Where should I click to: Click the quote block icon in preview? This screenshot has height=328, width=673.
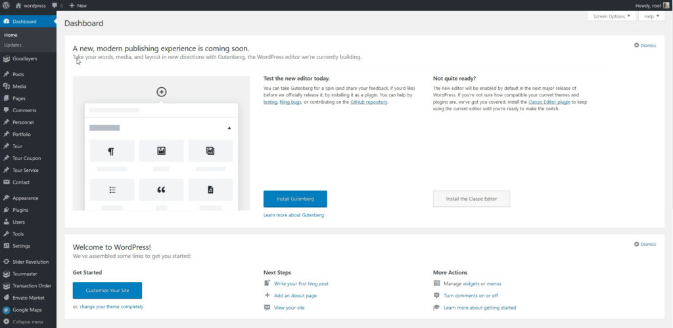[161, 190]
